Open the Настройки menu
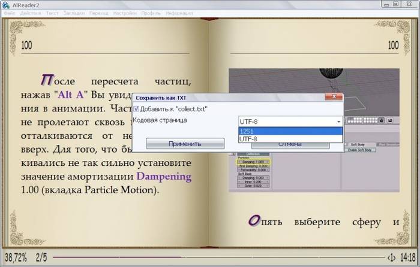This screenshot has height=267, width=420. coord(125,13)
